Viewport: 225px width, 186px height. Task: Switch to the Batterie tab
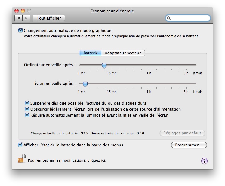(91, 53)
